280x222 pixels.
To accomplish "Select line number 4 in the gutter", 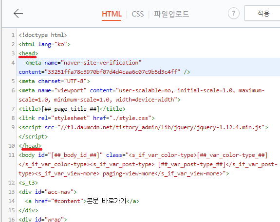I will pos(13,63).
